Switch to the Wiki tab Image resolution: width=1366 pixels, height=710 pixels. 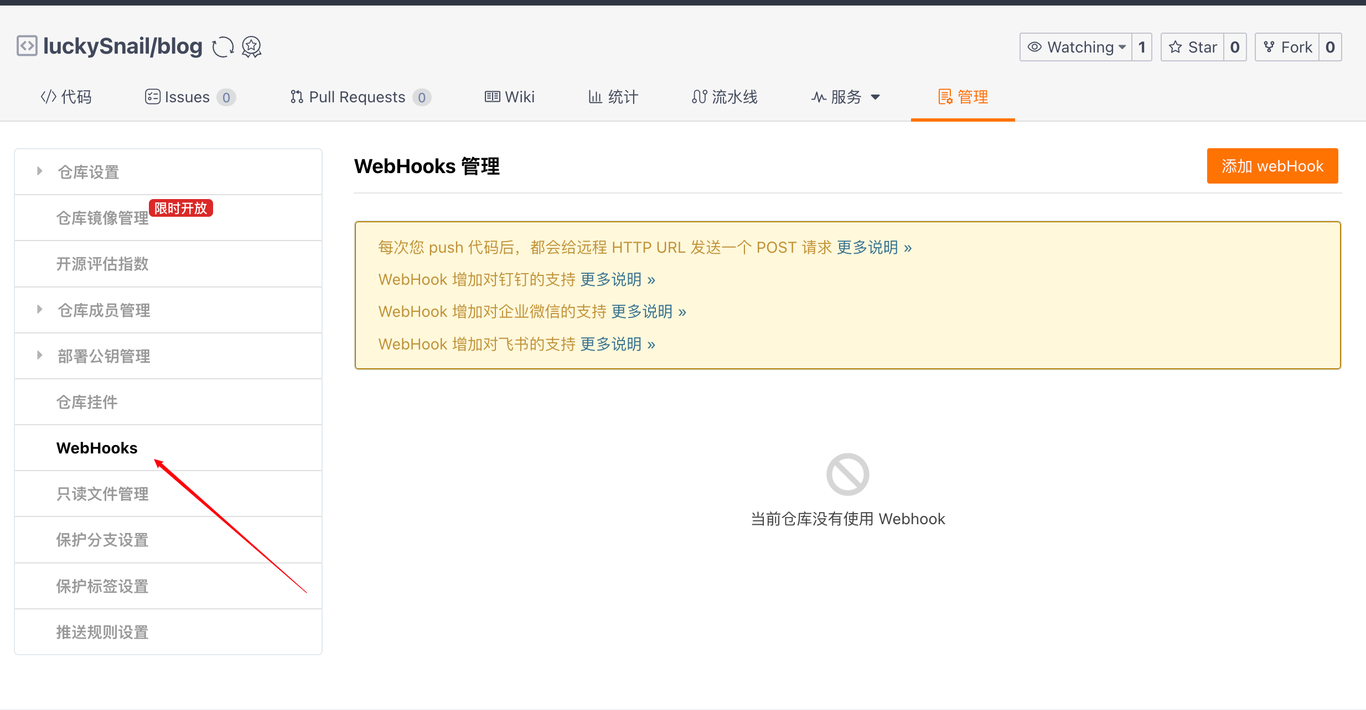point(510,97)
